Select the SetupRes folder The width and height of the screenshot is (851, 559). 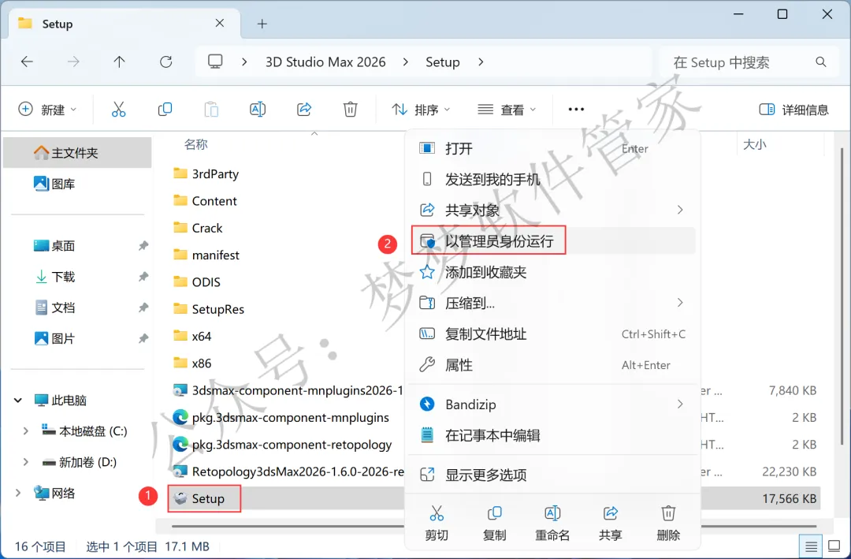[218, 309]
